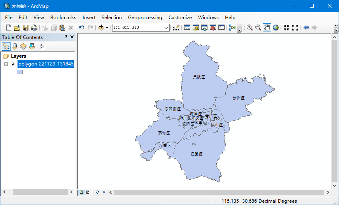The width and height of the screenshot is (339, 205).
Task: Save the map with the floppy icon
Action: click(x=26, y=28)
